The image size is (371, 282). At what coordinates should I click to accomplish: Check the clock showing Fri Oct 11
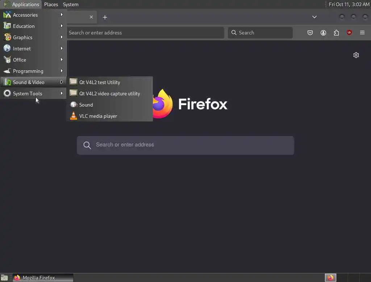349,4
